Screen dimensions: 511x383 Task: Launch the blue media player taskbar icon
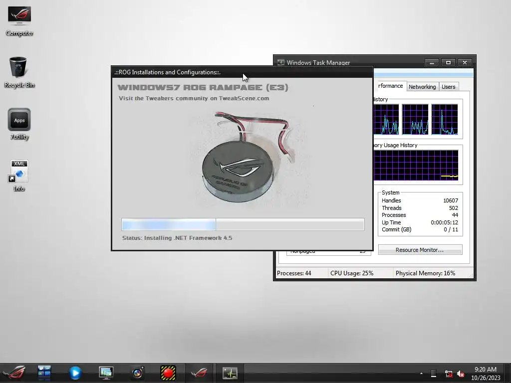point(75,373)
